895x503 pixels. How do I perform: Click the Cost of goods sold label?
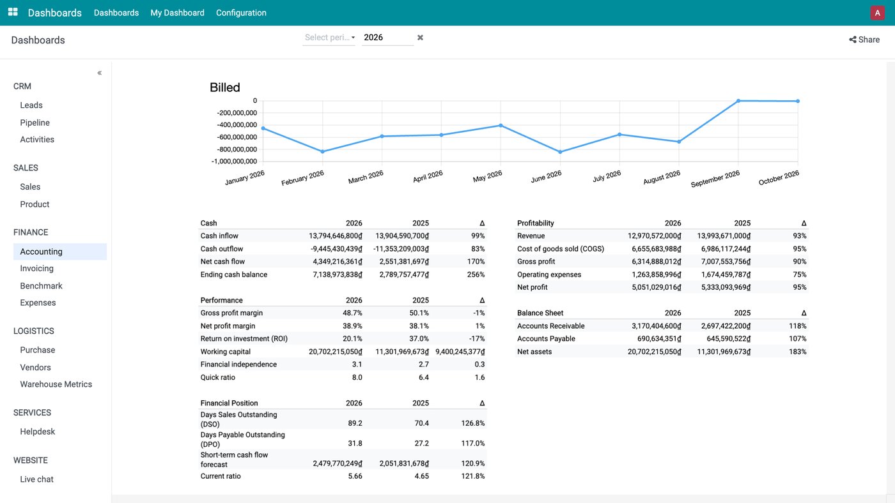click(561, 249)
